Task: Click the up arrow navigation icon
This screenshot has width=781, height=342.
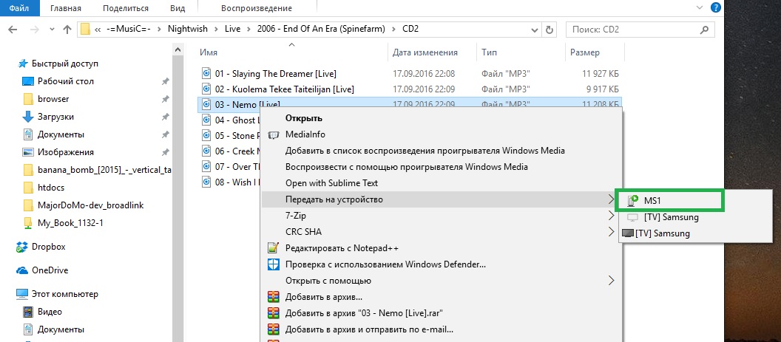Action: (x=67, y=30)
